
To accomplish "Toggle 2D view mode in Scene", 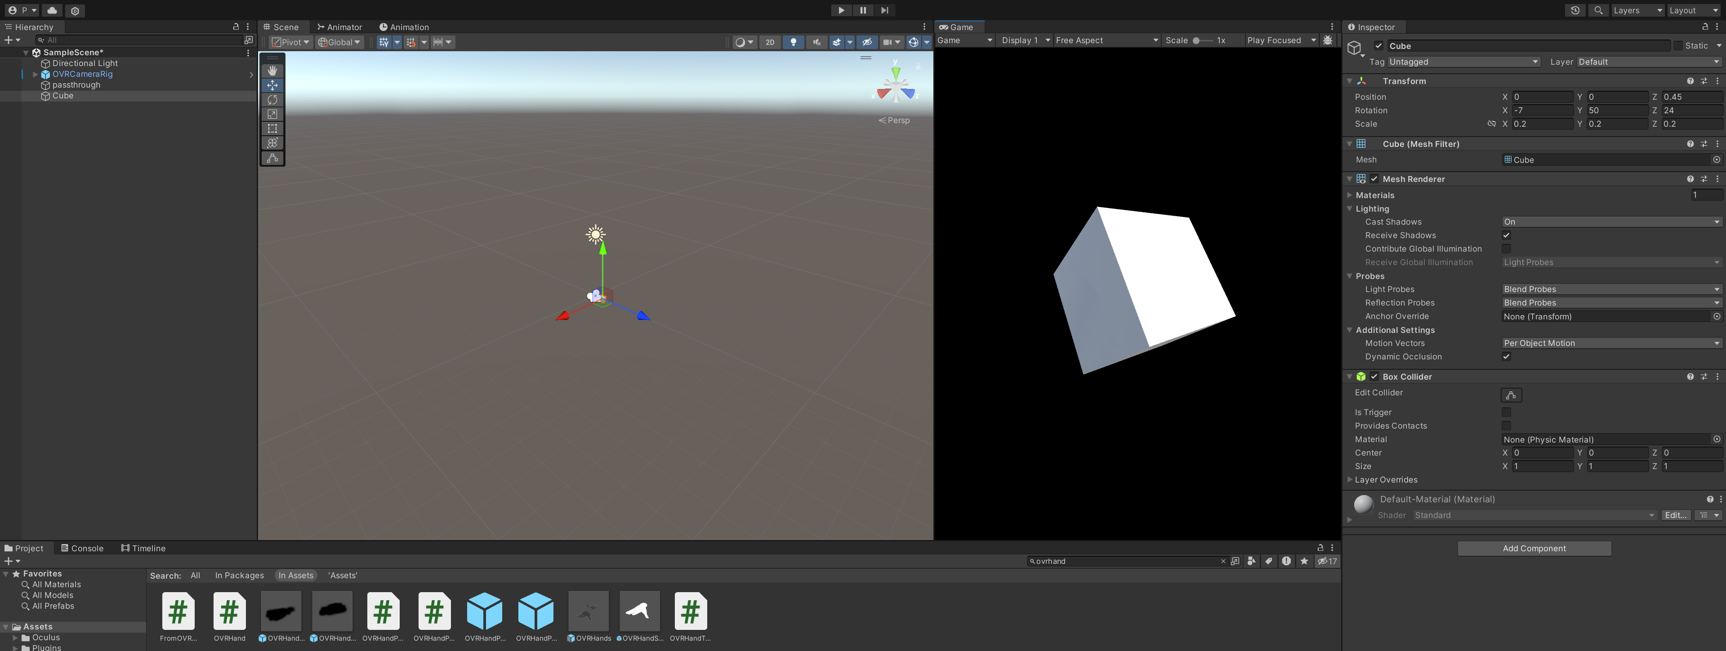I will click(770, 41).
